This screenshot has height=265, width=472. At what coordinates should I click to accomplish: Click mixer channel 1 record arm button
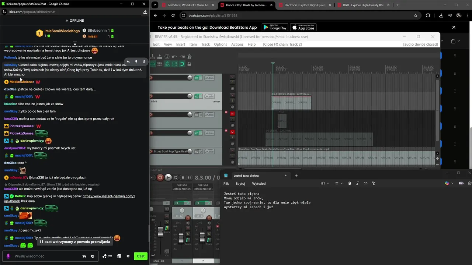tap(188, 218)
